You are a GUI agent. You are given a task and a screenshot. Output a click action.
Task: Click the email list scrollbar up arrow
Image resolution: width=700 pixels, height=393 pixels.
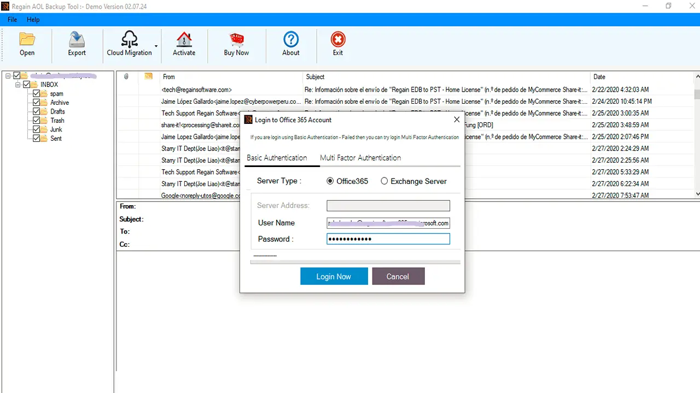[x=697, y=78]
